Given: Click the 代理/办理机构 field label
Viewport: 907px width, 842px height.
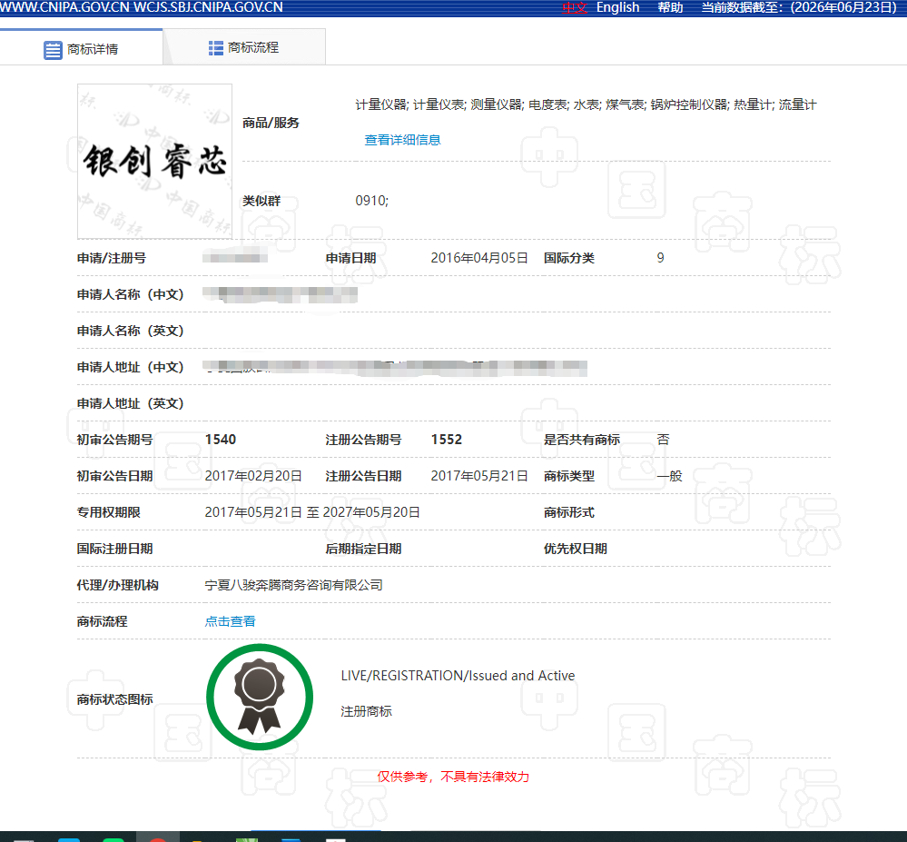Looking at the screenshot, I should tap(117, 585).
